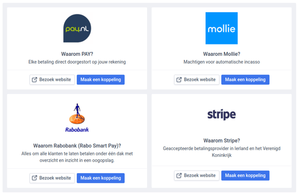Make a connection with PAY
Image resolution: width=300 pixels, height=194 pixels.
point(101,80)
